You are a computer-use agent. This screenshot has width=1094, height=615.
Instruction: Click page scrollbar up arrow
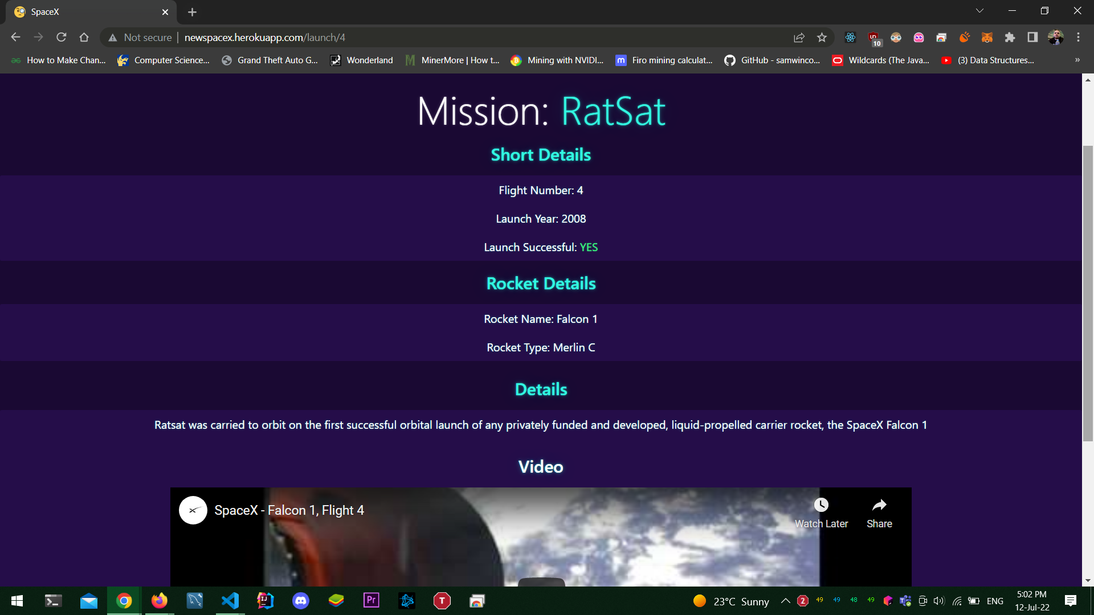pyautogui.click(x=1088, y=80)
